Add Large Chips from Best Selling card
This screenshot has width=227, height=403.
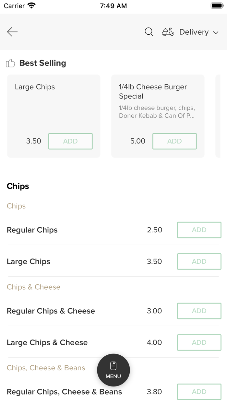pos(70,141)
